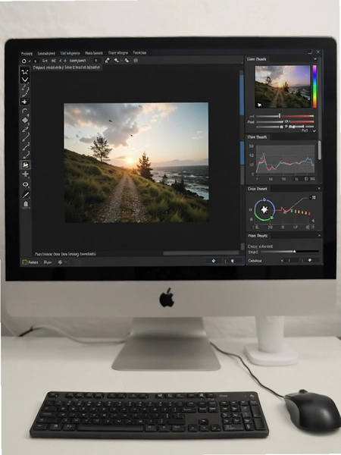Open the rightmost menu in the menu bar
This screenshot has width=341, height=455.
point(139,53)
